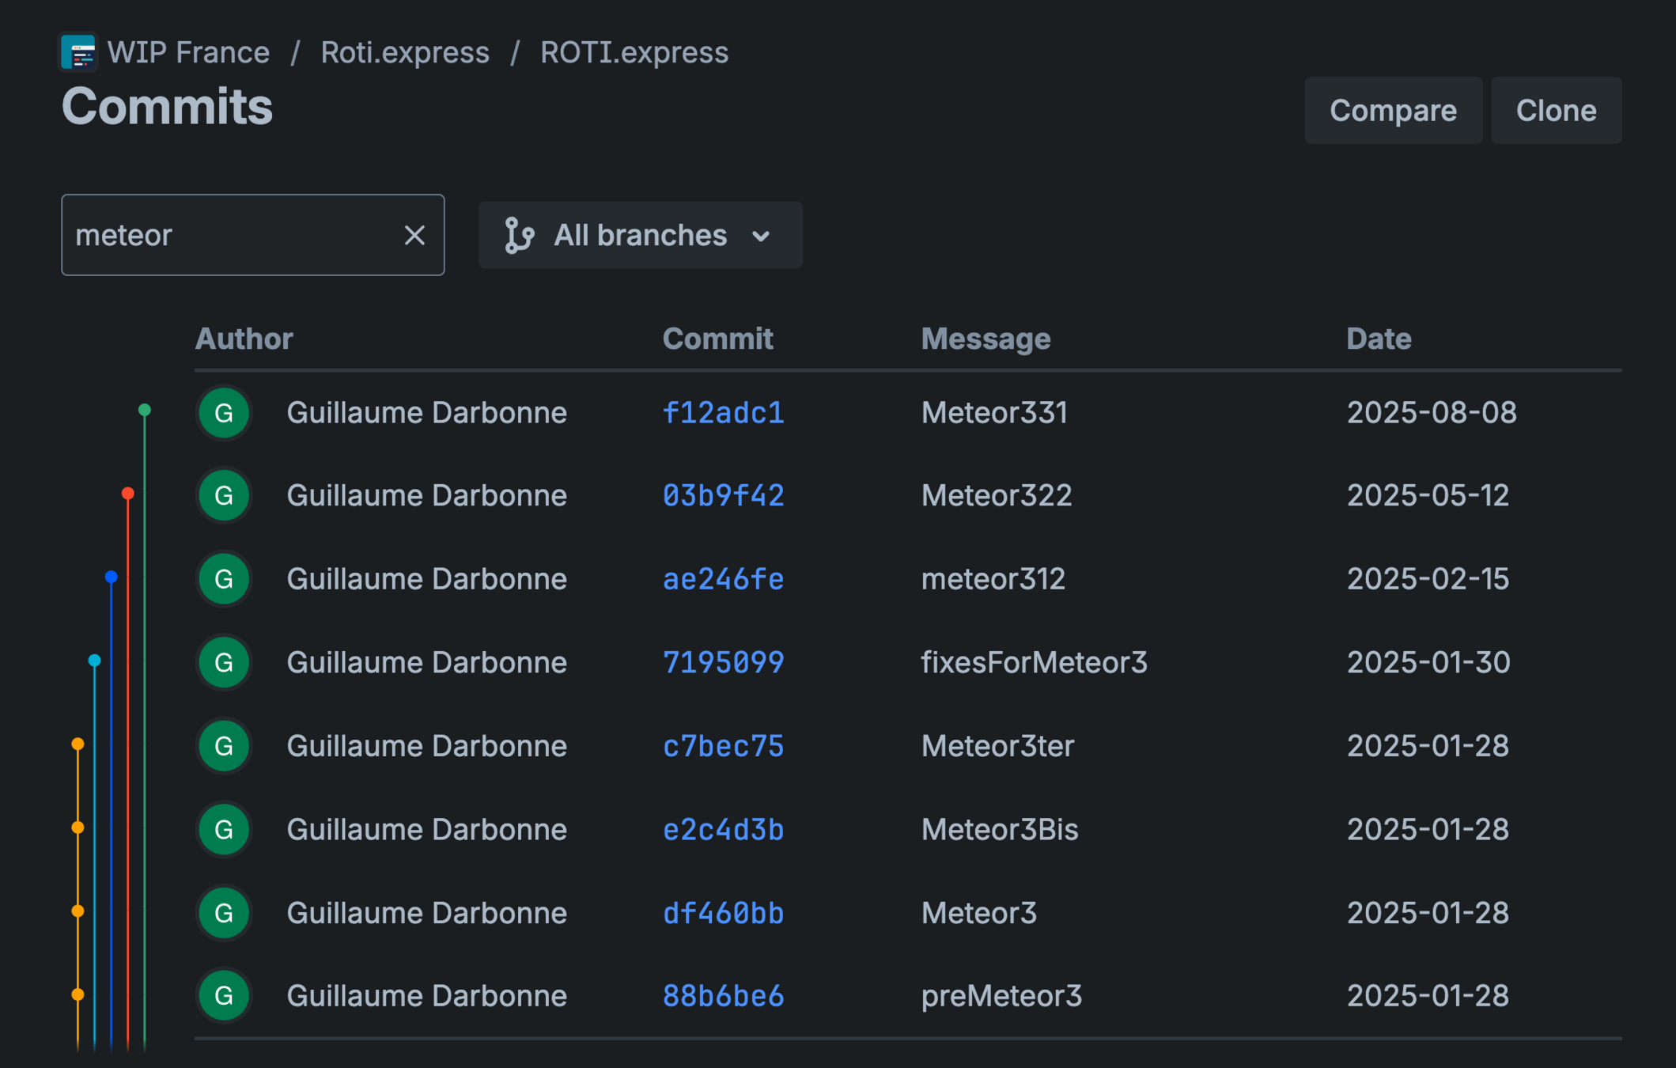
Task: Open the df460bb commit link
Action: pos(722,913)
